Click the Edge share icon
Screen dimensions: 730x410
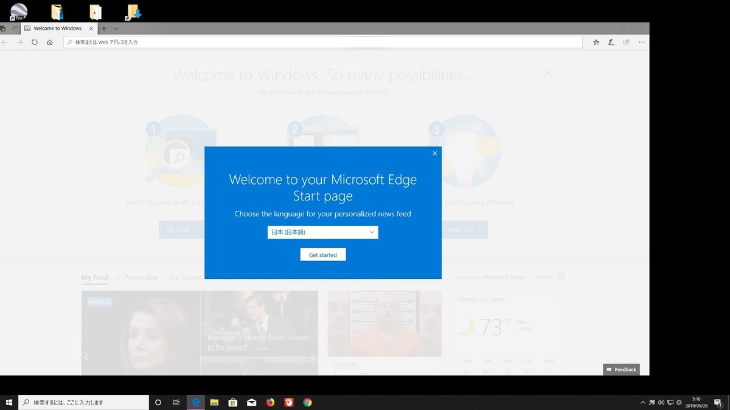627,43
